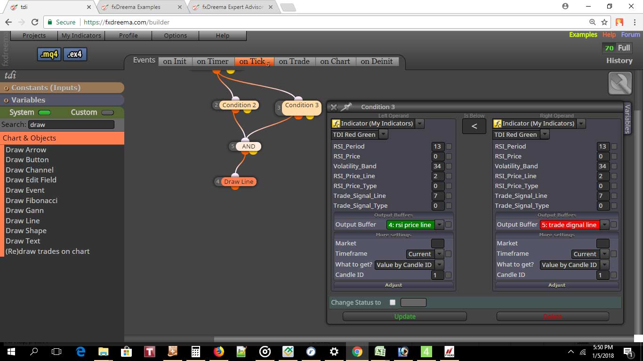Toggle right operand RSI_Price_Line checkbox
The image size is (643, 361).
[614, 176]
